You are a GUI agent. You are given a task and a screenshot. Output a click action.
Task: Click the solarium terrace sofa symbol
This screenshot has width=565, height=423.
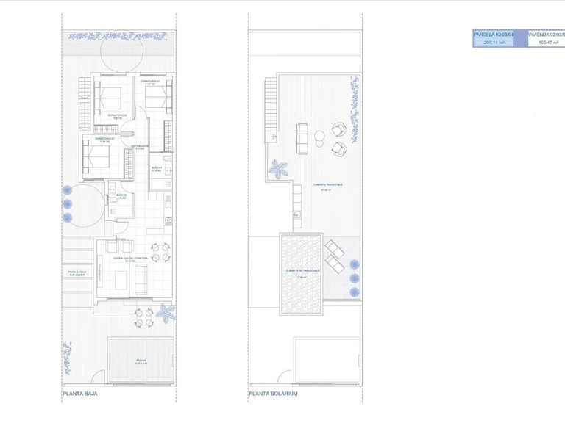coord(302,137)
